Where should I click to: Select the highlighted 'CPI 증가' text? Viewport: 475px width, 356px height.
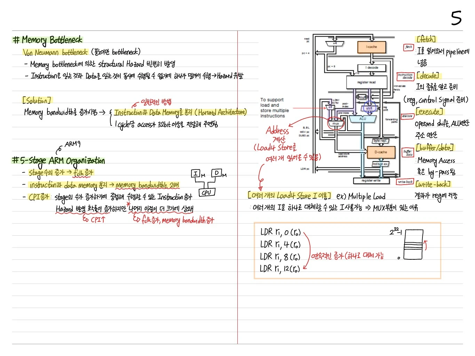(39, 197)
